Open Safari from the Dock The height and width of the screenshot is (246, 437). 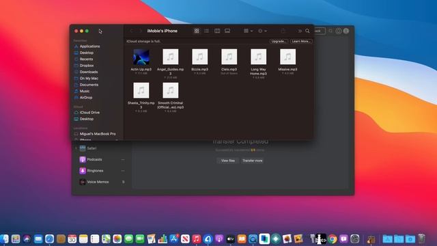point(50,238)
